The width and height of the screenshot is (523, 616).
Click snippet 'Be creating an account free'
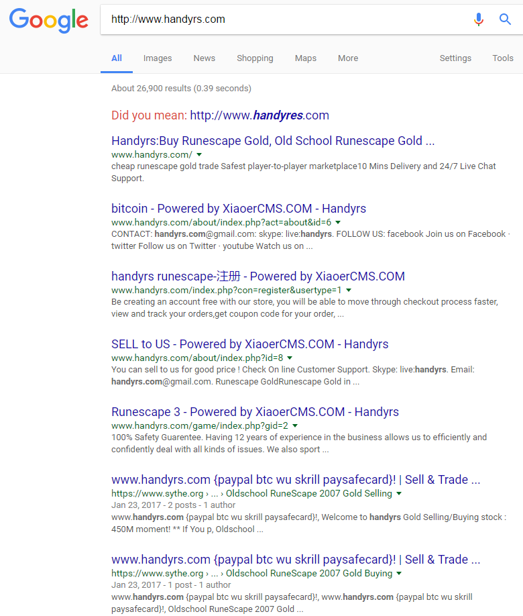pyautogui.click(x=304, y=307)
